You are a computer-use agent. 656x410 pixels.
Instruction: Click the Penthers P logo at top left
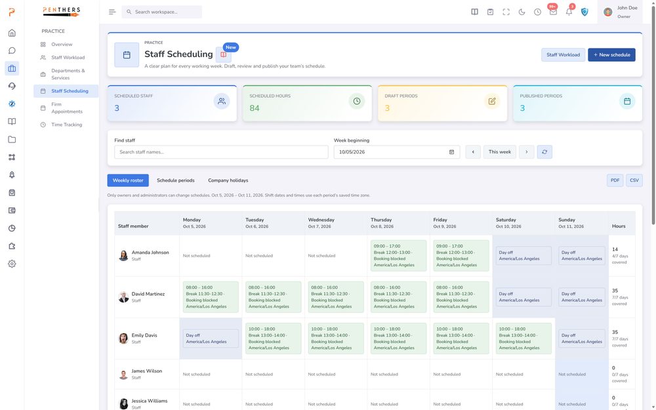[x=12, y=12]
